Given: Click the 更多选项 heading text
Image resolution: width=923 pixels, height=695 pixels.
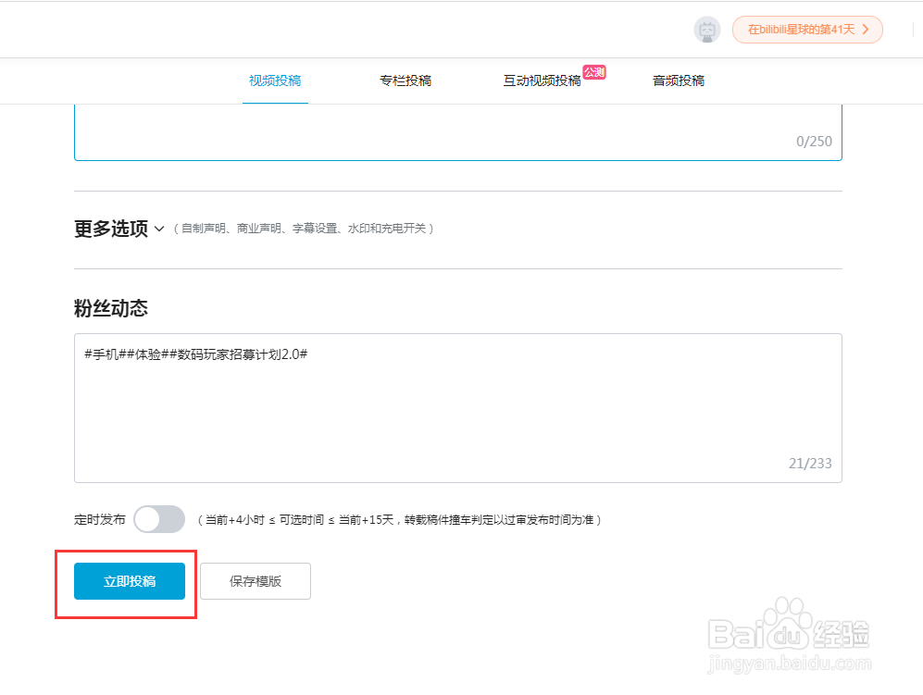Looking at the screenshot, I should (111, 229).
